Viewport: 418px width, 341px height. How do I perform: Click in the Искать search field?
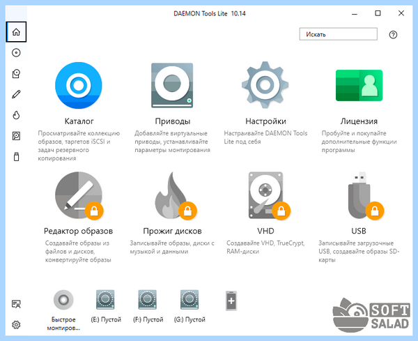(339, 34)
